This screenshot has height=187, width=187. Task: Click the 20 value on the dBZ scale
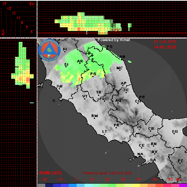(x=107, y=180)
